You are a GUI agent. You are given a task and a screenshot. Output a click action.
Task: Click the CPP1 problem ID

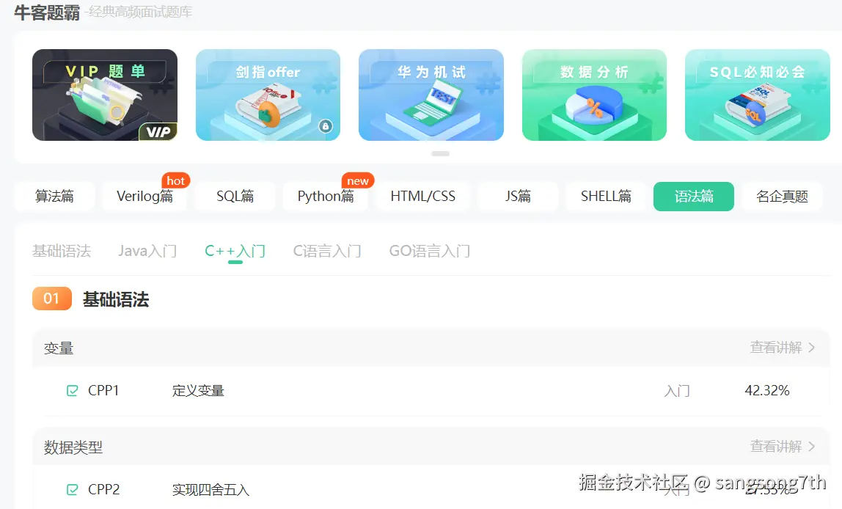[x=103, y=390]
